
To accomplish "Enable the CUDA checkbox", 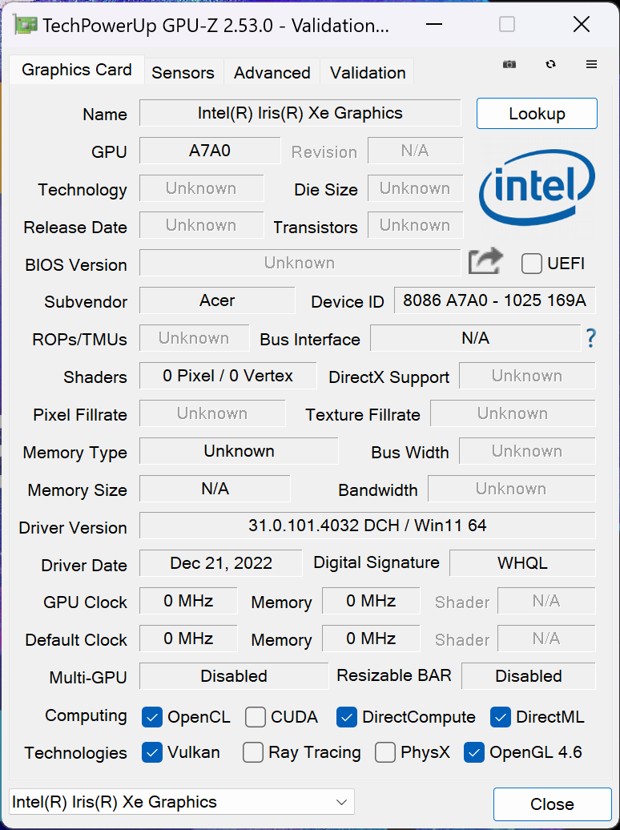I will click(x=256, y=717).
